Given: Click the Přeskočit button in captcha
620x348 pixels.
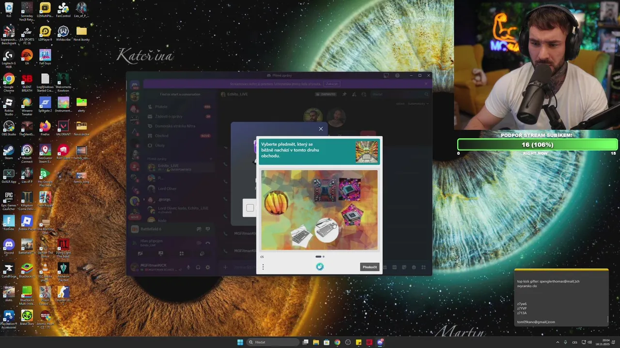Looking at the screenshot, I should click(370, 267).
